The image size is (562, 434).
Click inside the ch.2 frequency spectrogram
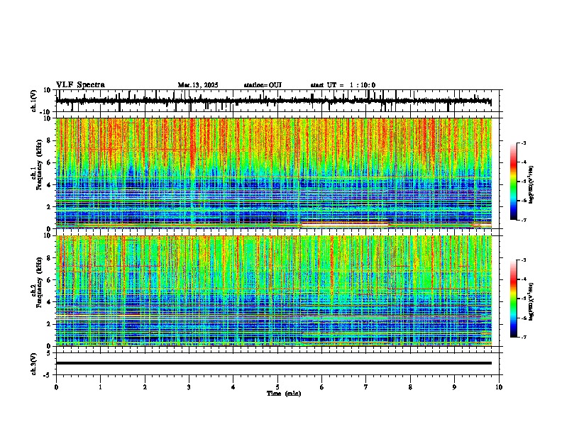click(274, 291)
